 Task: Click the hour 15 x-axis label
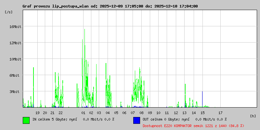(202, 113)
